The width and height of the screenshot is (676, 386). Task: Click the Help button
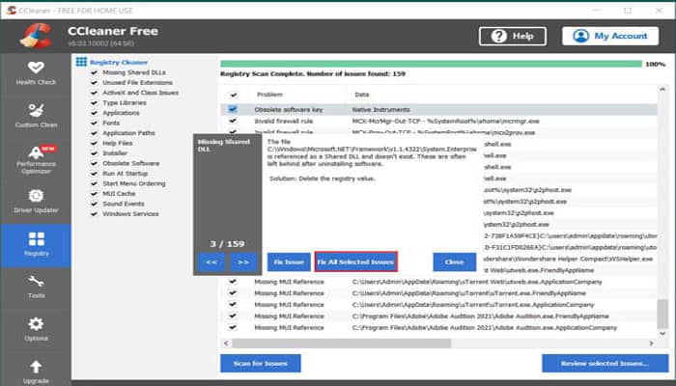click(514, 36)
